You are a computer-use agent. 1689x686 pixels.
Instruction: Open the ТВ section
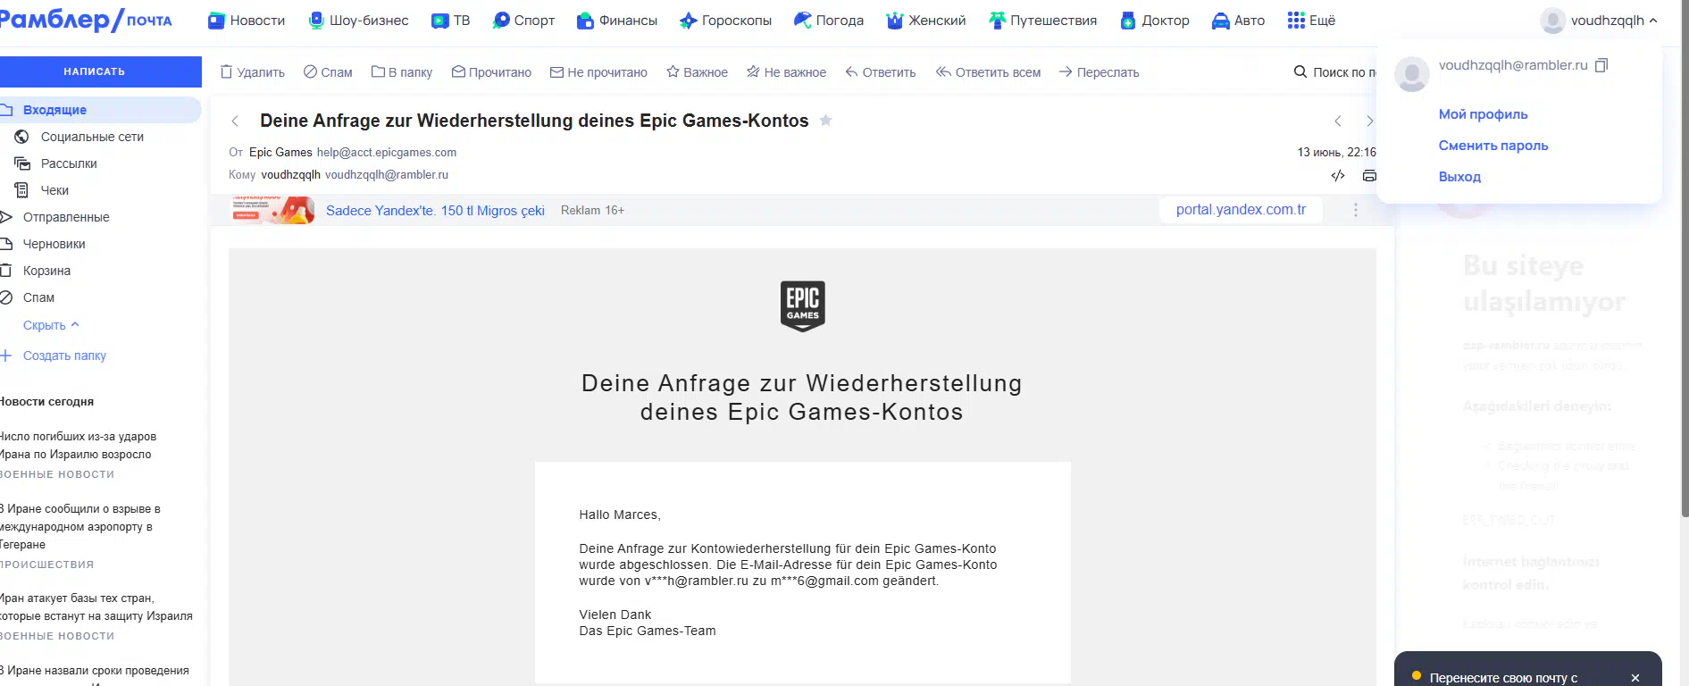450,20
